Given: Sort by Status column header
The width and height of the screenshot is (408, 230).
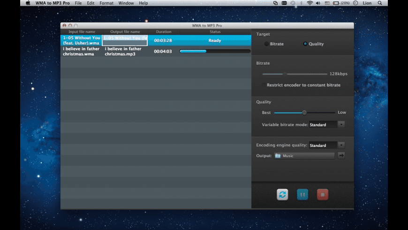Looking at the screenshot, I should click(215, 31).
